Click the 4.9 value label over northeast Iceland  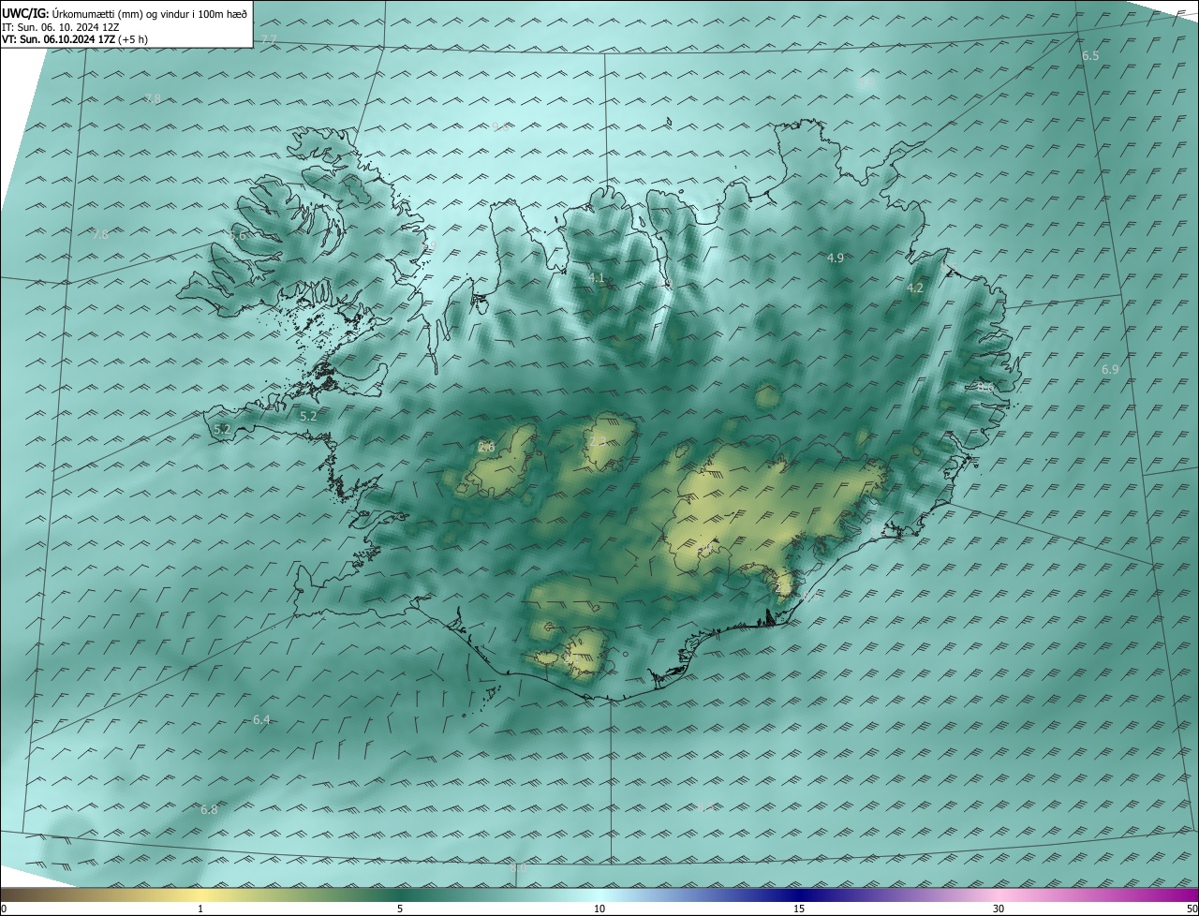pos(836,258)
